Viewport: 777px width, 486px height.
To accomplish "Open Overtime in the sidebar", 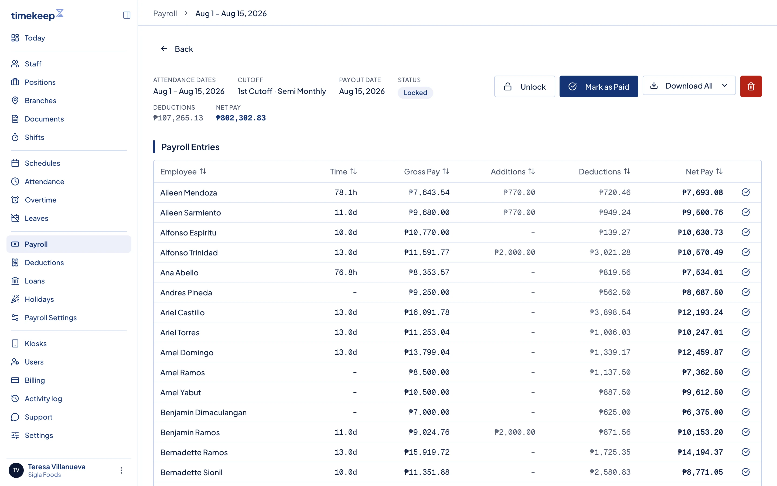I will point(69,200).
